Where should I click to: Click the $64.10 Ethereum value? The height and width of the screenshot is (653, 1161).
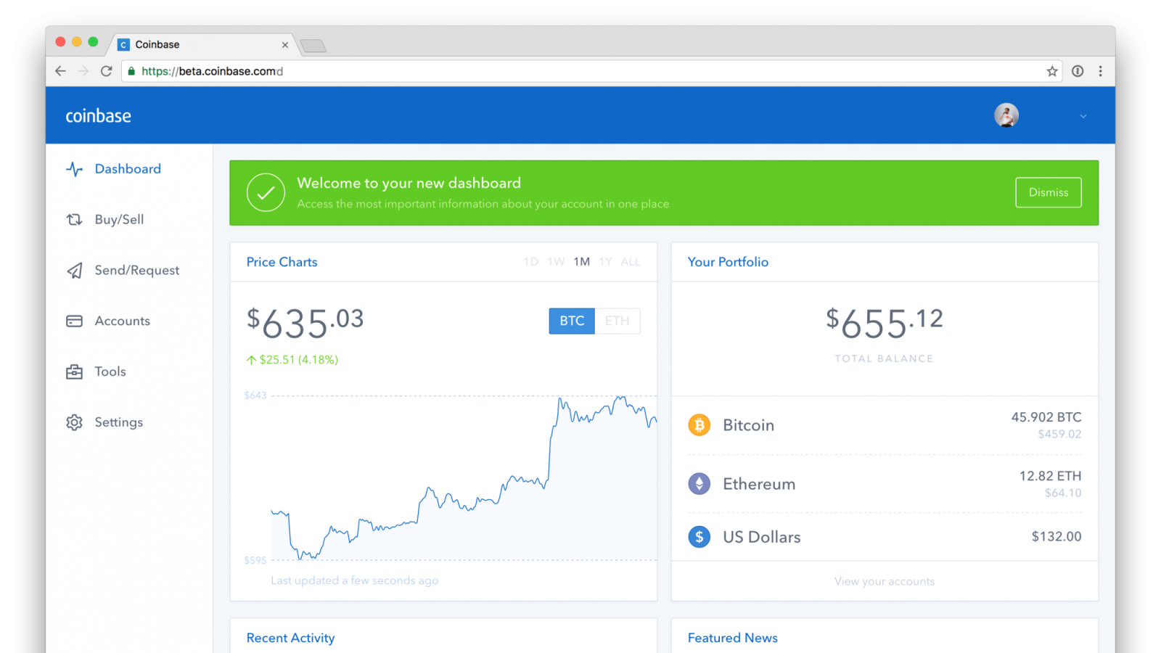(1063, 493)
